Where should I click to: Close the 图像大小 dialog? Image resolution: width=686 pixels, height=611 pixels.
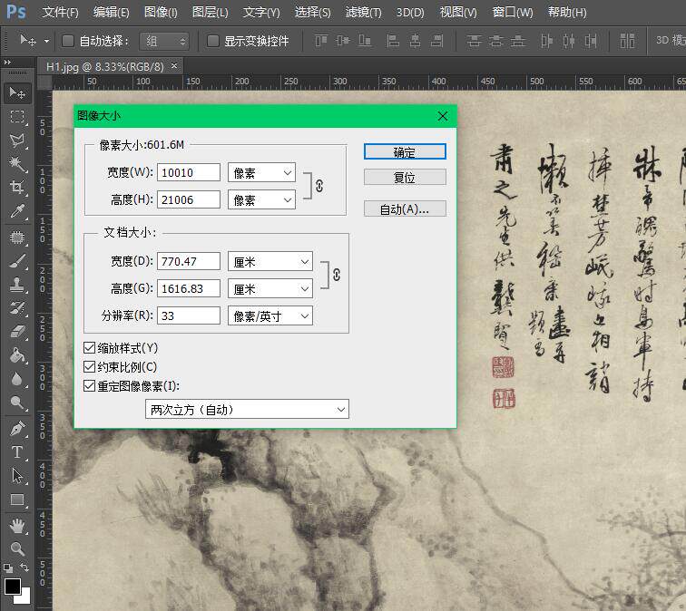[443, 116]
